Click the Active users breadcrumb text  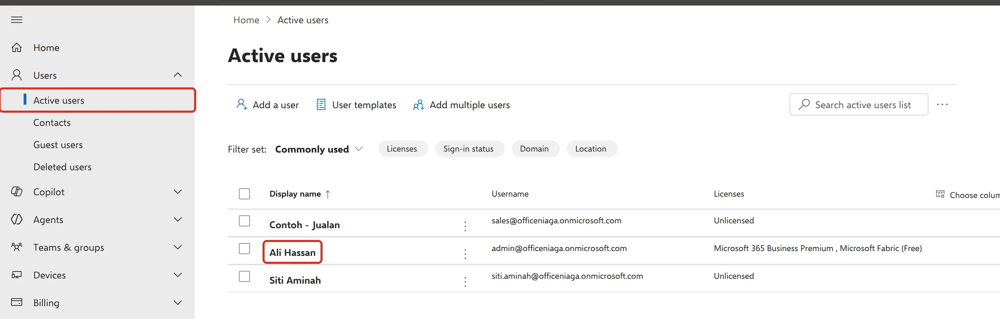click(303, 20)
